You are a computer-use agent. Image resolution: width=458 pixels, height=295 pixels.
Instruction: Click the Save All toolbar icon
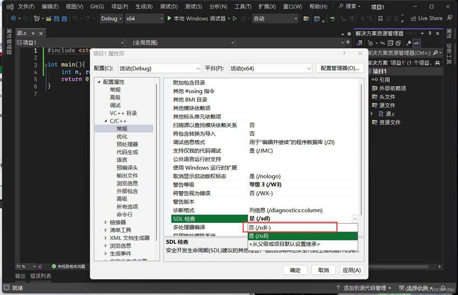pyautogui.click(x=64, y=19)
